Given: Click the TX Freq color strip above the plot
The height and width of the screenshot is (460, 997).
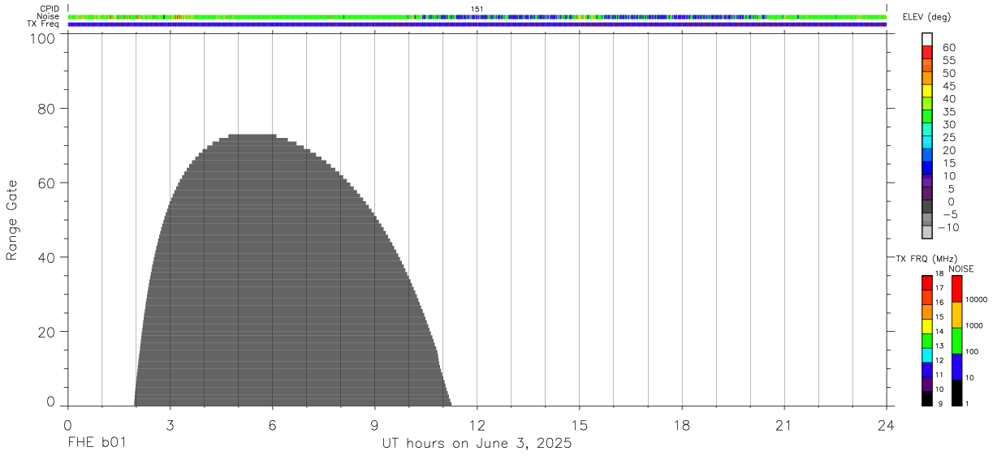Looking at the screenshot, I should pyautogui.click(x=477, y=24).
